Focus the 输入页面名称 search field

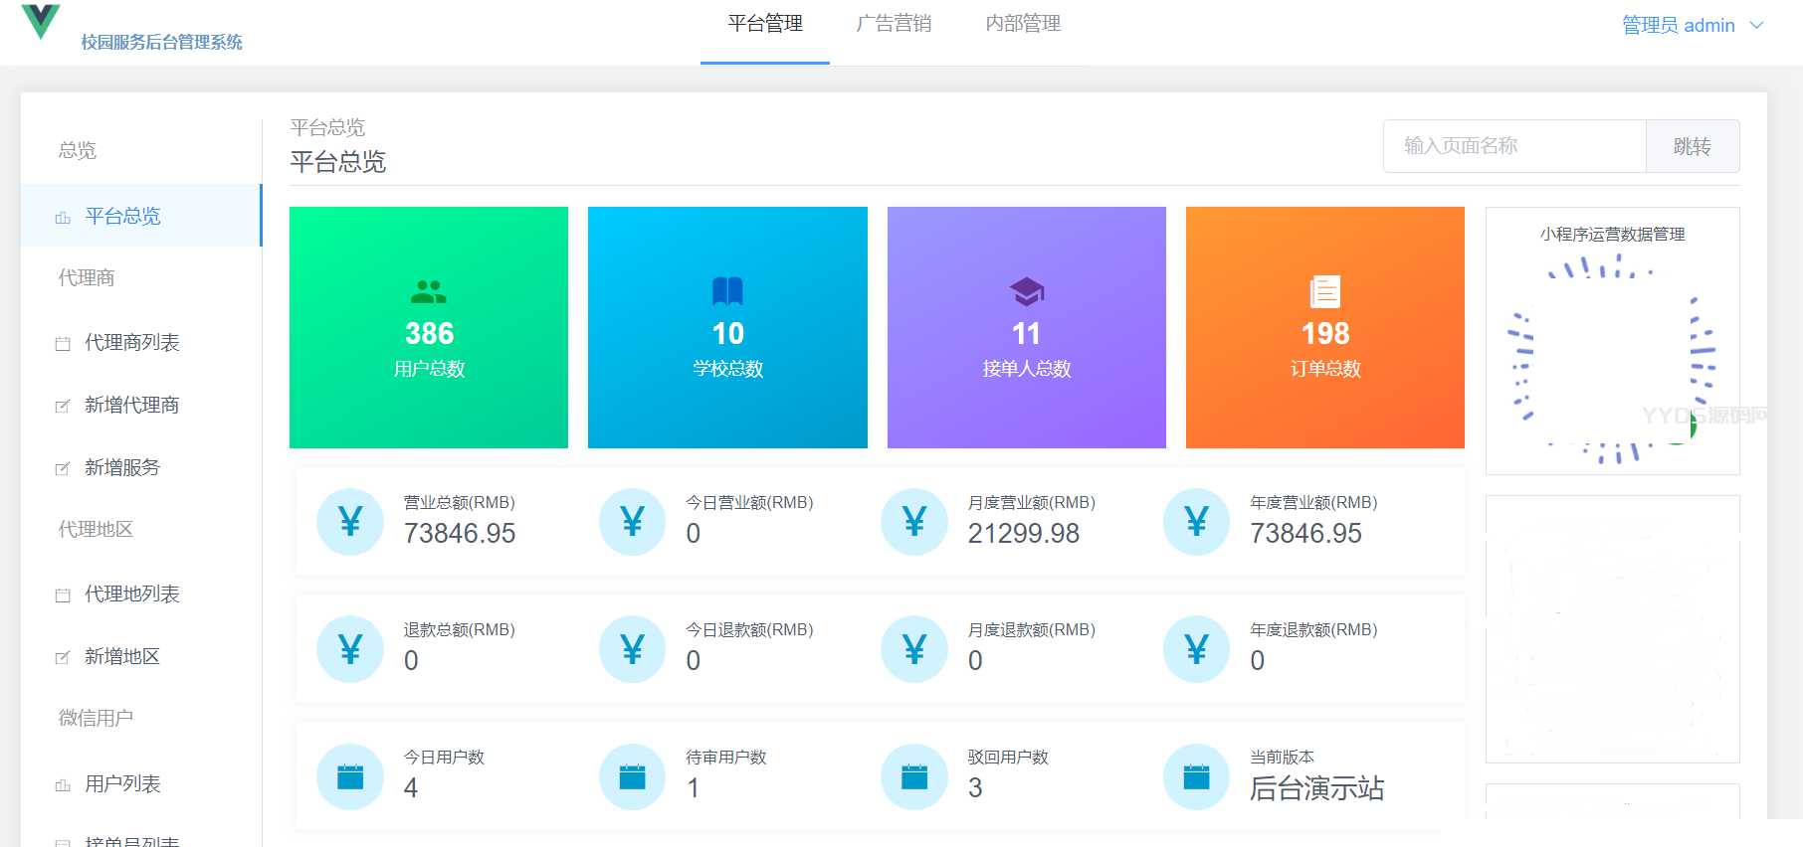point(1513,146)
